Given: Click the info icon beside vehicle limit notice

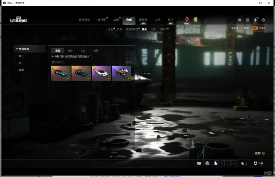Looking at the screenshot, I should (x=52, y=56).
